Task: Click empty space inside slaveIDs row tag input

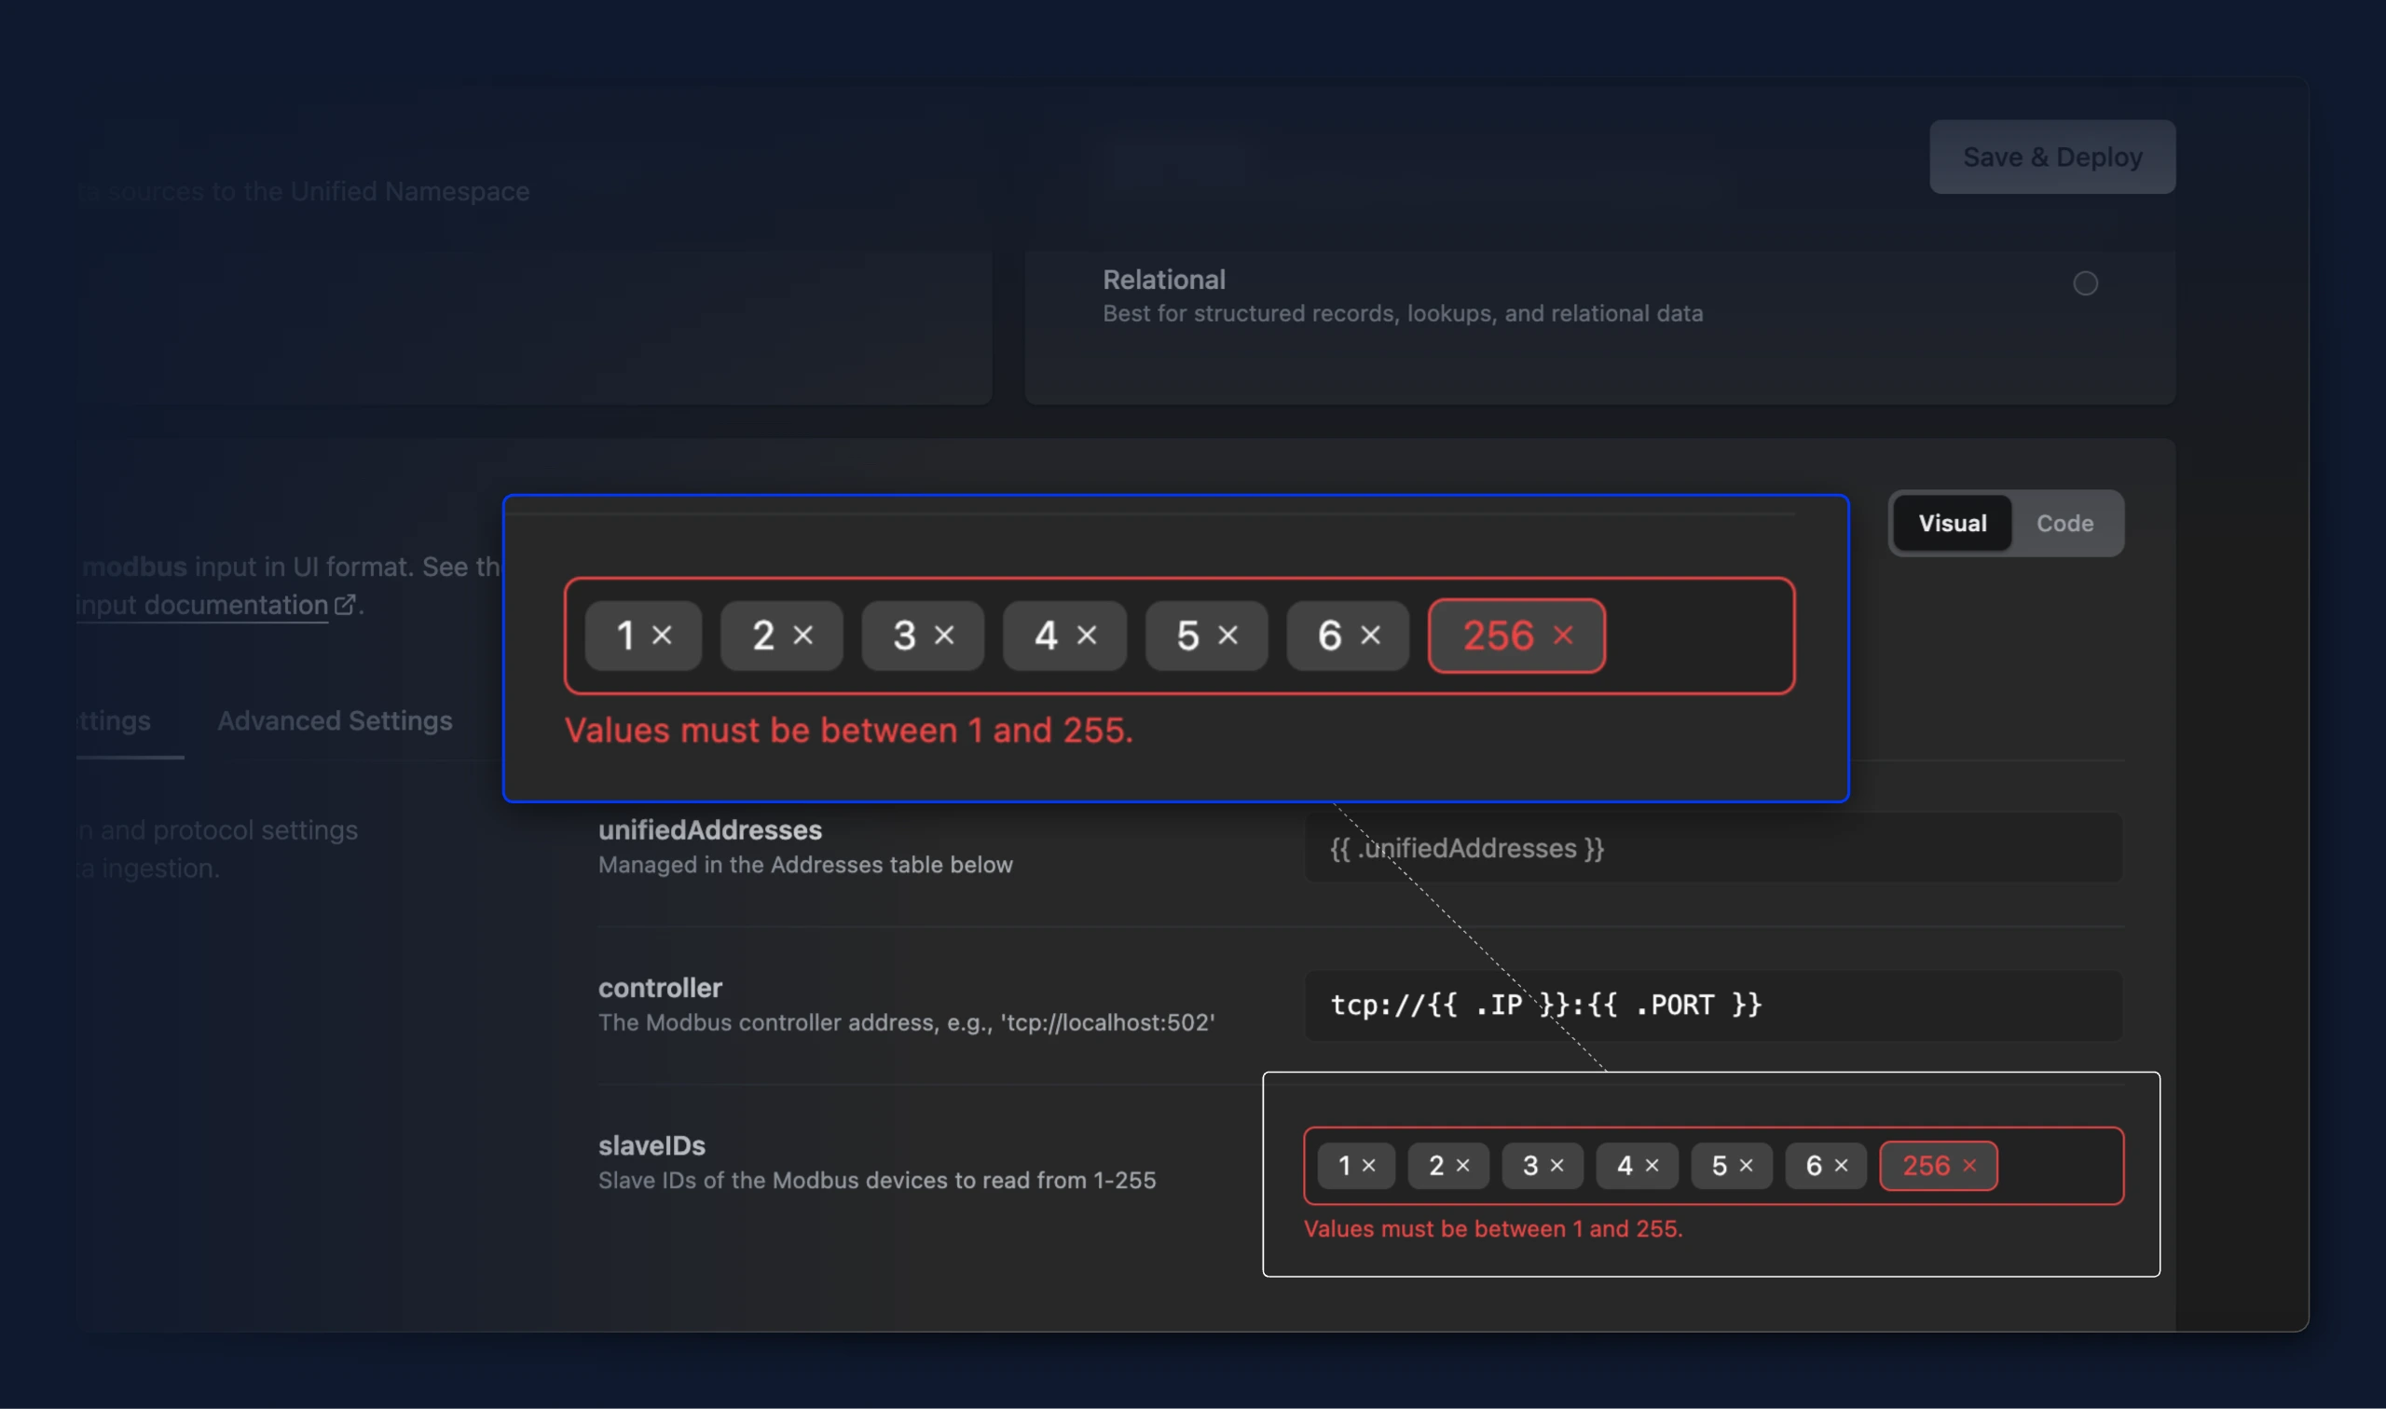Action: tap(2059, 1165)
